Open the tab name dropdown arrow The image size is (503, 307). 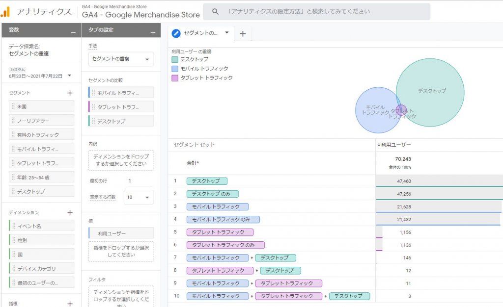tap(227, 33)
